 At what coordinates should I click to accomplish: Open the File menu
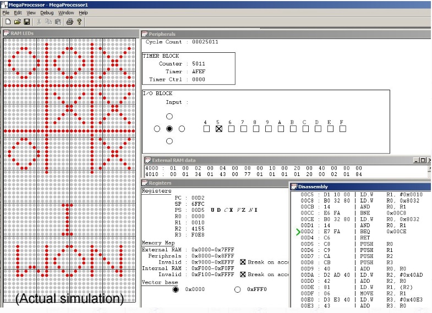point(6,13)
